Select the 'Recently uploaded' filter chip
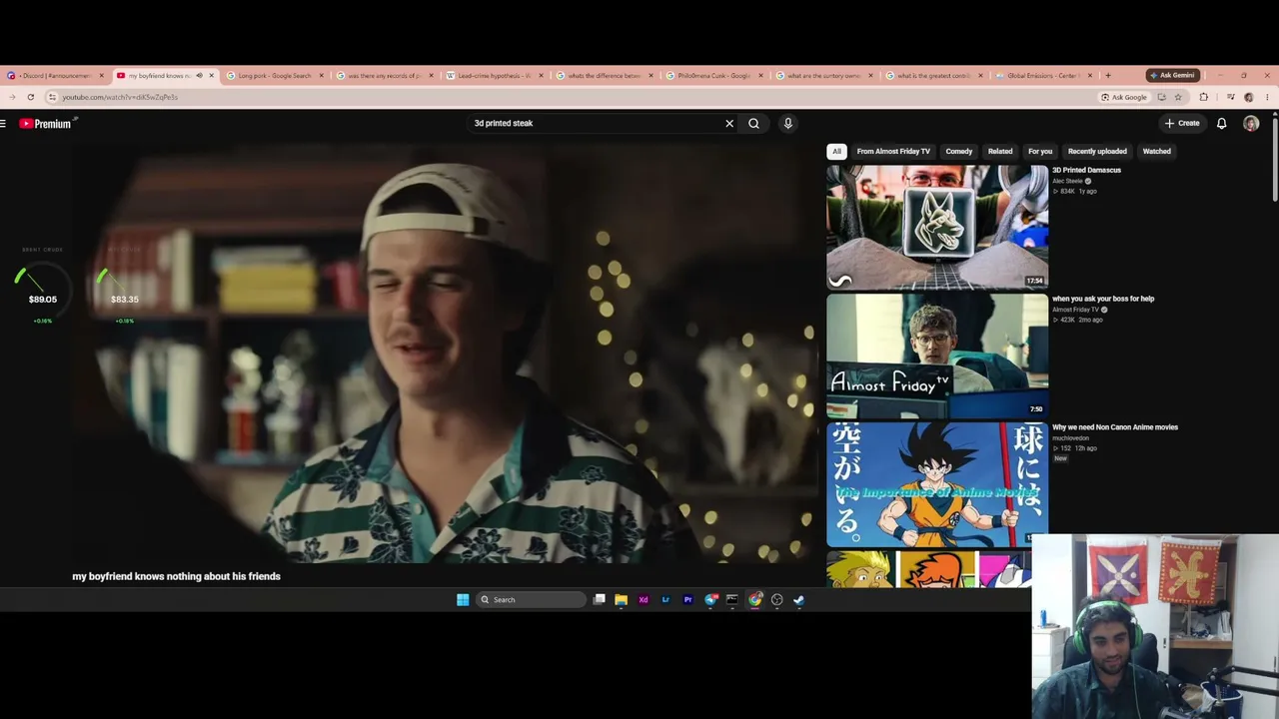The height and width of the screenshot is (719, 1279). point(1097,152)
